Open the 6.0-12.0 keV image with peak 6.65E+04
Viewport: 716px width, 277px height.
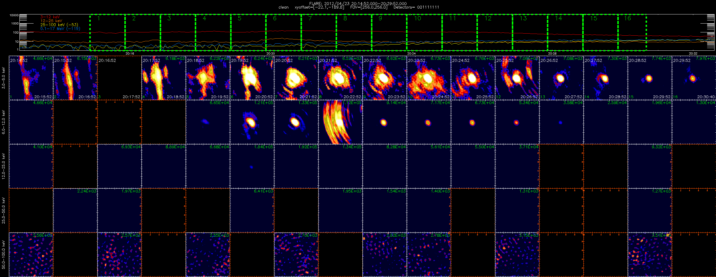click(208, 122)
